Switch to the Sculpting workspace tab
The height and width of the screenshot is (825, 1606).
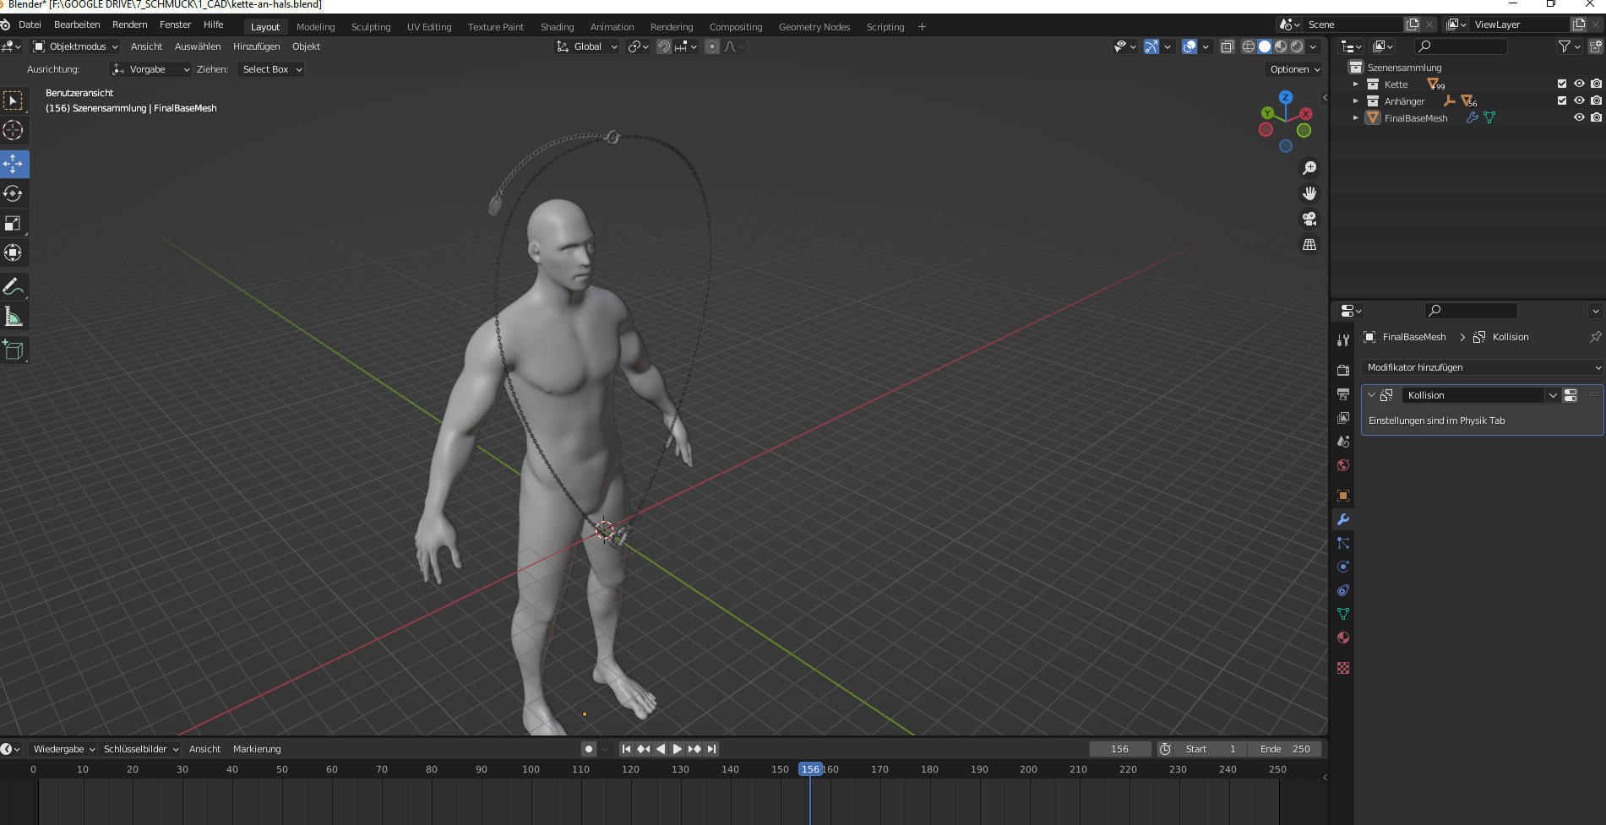[x=371, y=27]
